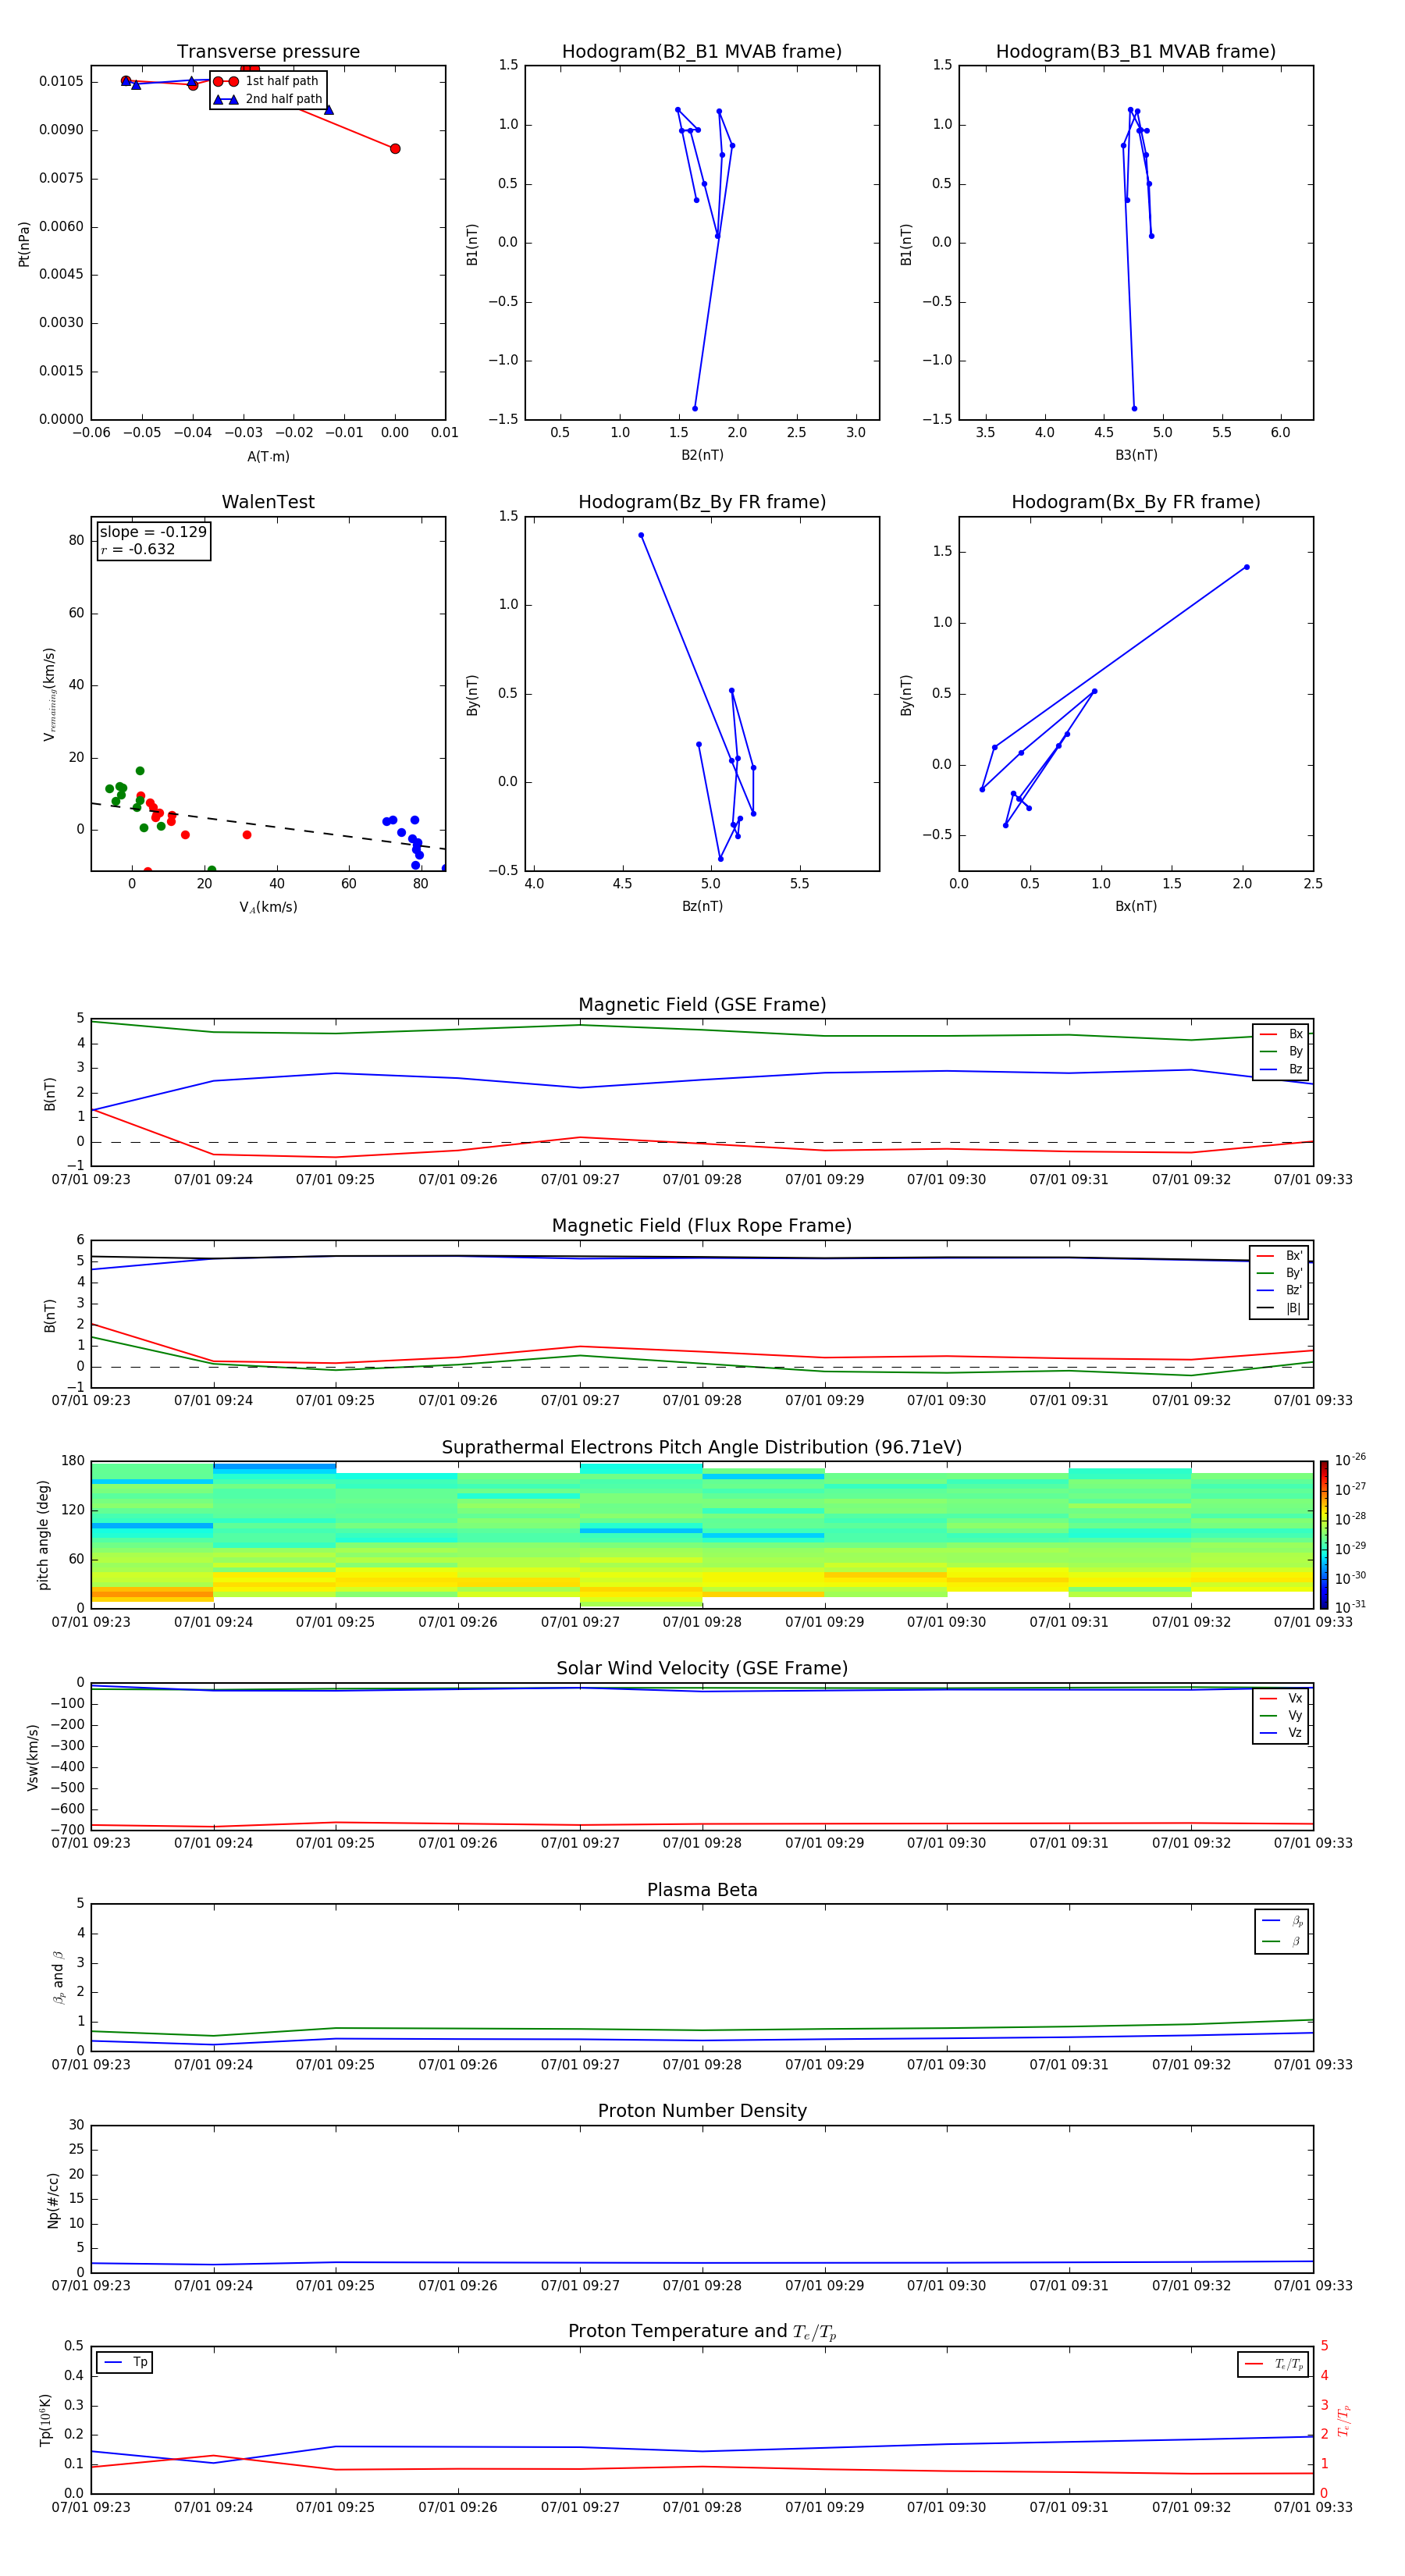Click the '2nd half path' legend entry
This screenshot has height=2576, width=1405.
click(x=267, y=99)
